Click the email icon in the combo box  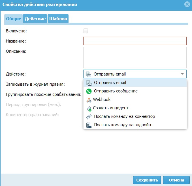[x=88, y=74]
